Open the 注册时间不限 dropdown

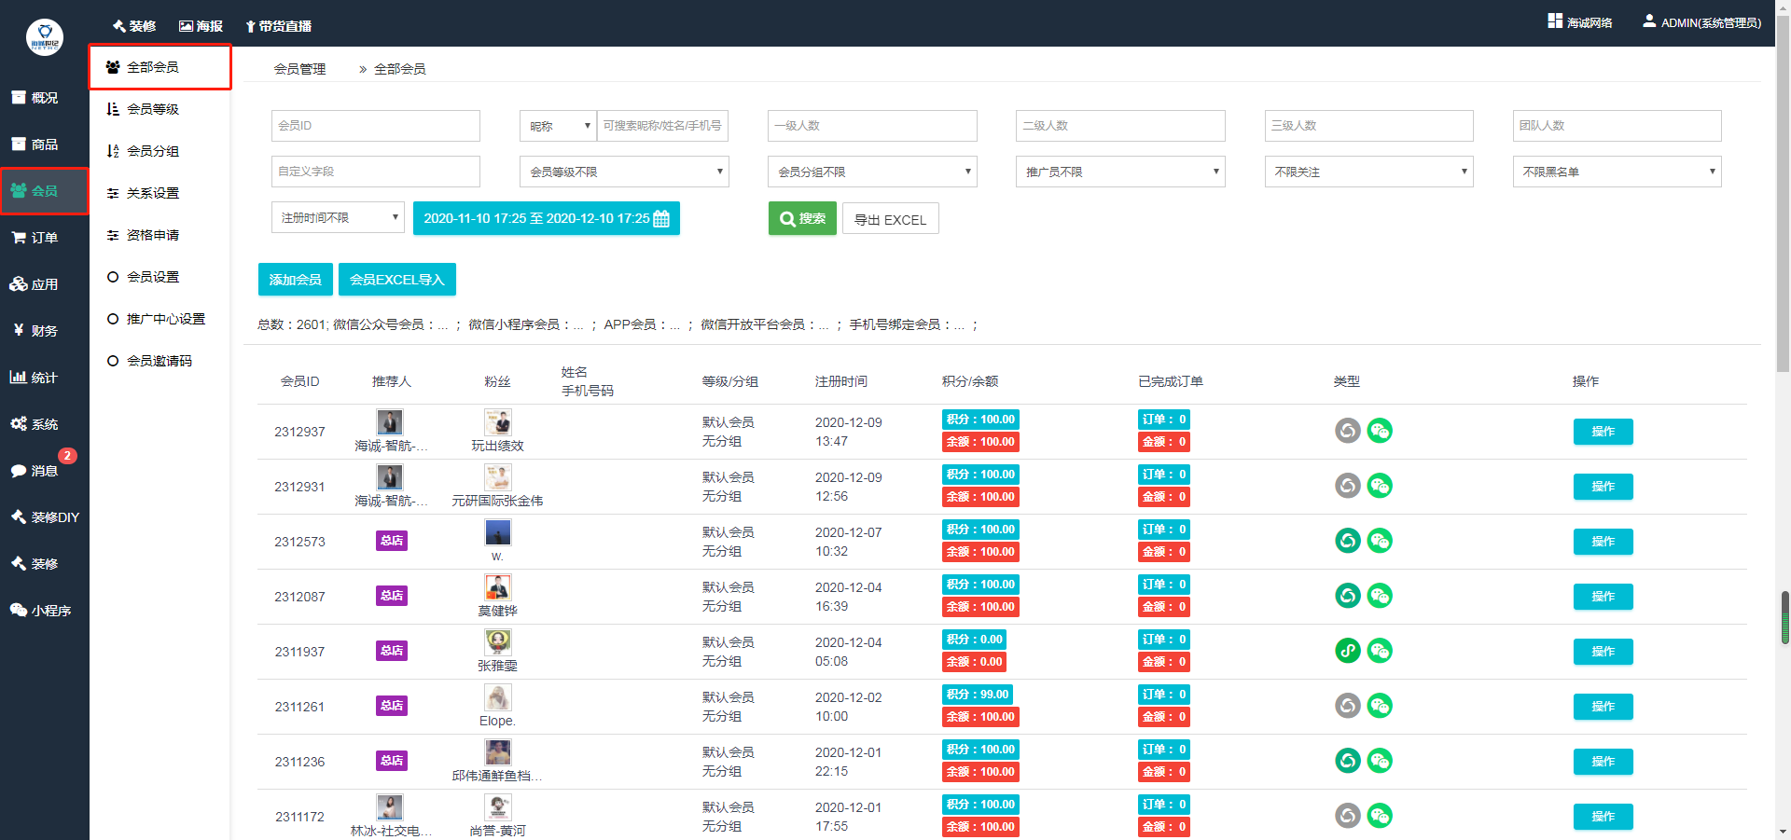pyautogui.click(x=338, y=218)
